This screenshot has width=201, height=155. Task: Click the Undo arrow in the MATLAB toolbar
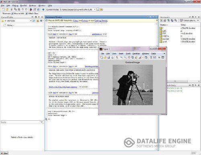click(x=23, y=10)
